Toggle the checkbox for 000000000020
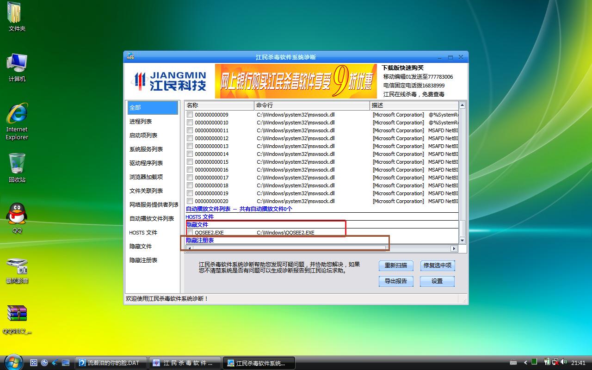Viewport: 592px width, 370px height. pyautogui.click(x=190, y=201)
